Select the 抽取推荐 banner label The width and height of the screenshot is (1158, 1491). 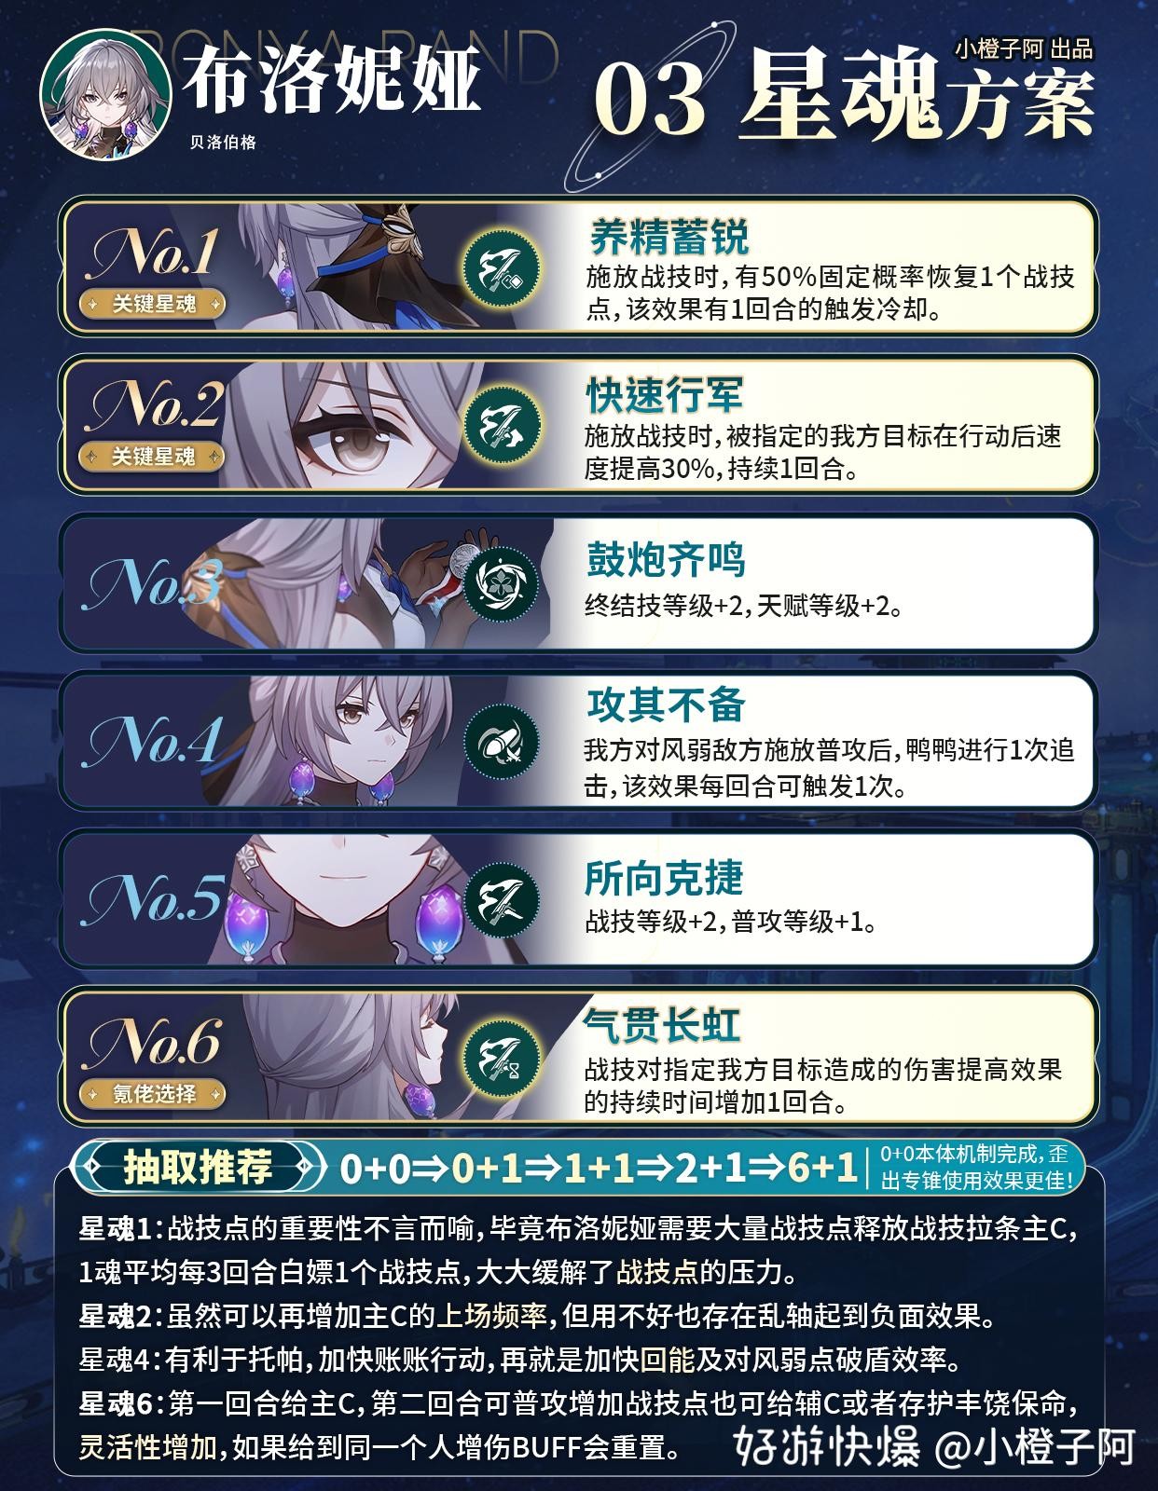198,1167
